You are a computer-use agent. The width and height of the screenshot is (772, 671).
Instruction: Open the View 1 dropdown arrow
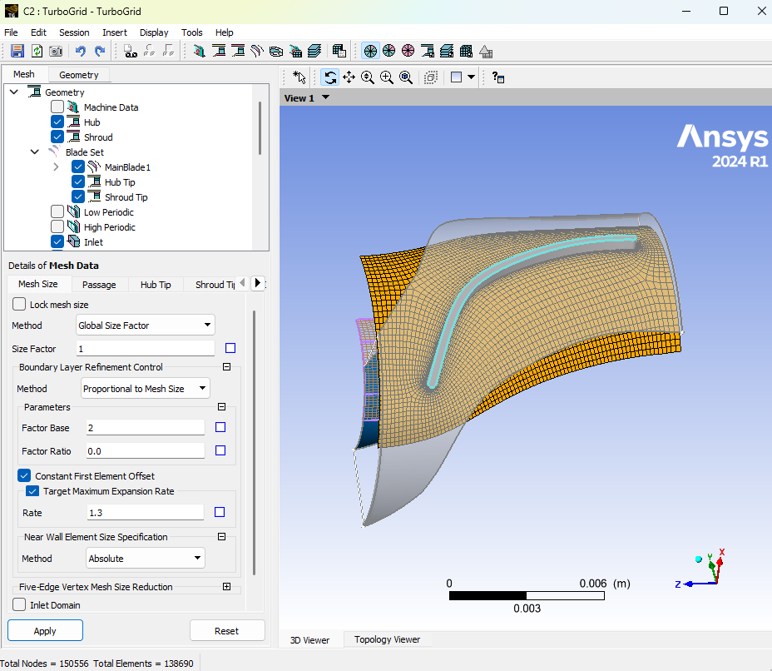click(x=325, y=97)
